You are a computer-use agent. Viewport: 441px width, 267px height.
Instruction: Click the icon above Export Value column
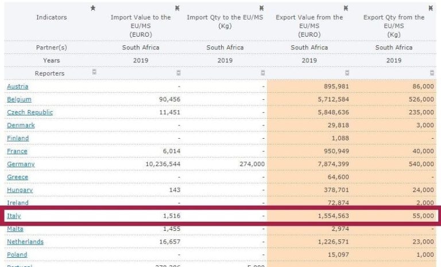(x=346, y=8)
